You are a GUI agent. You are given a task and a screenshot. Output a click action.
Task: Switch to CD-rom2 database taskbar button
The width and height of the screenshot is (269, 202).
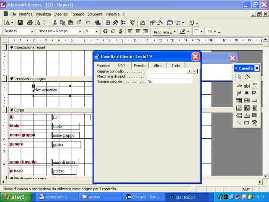(144, 197)
